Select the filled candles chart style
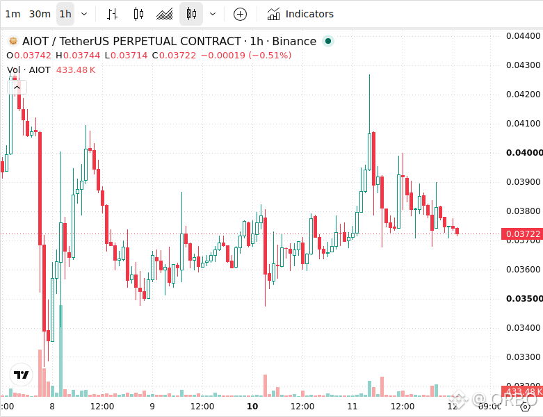The width and height of the screenshot is (543, 417). point(191,14)
